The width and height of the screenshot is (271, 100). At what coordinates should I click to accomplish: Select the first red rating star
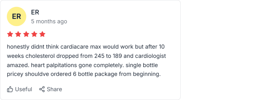click(x=10, y=34)
